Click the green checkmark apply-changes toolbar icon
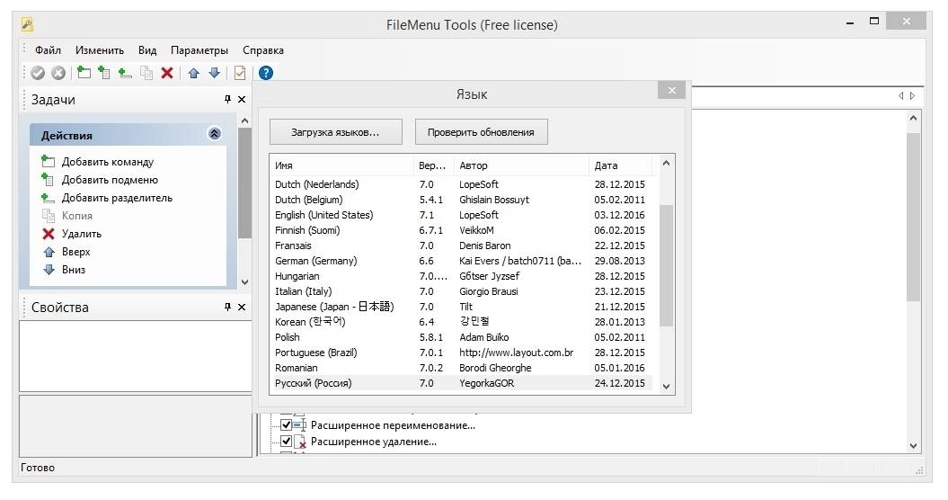The height and width of the screenshot is (500, 948). coord(38,73)
